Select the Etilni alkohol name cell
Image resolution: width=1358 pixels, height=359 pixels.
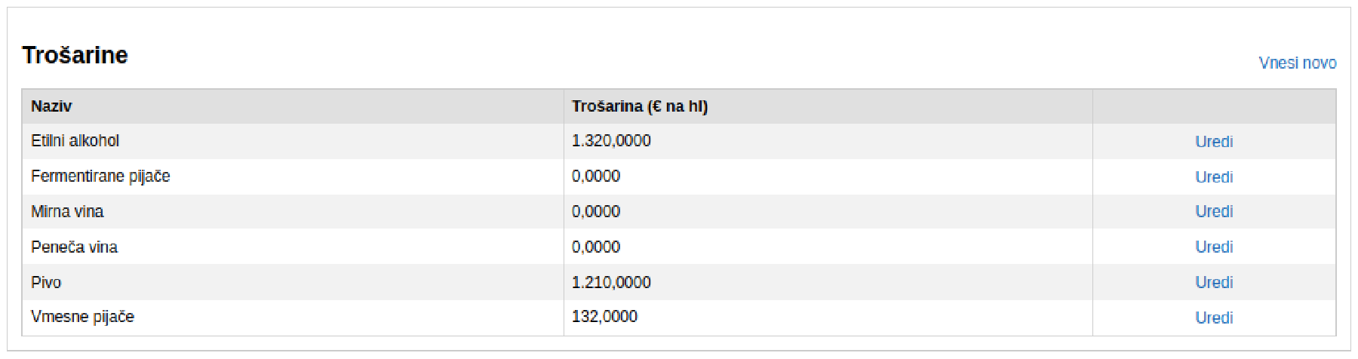tap(75, 141)
